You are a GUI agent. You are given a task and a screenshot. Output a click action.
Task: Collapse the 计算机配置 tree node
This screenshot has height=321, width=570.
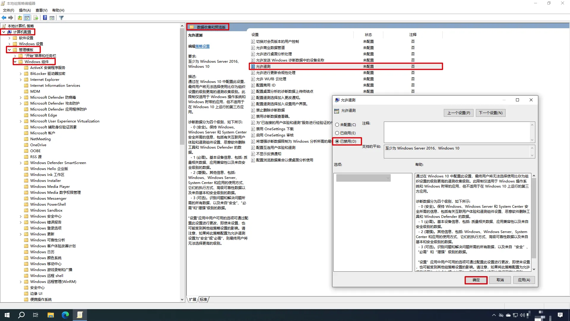4,32
